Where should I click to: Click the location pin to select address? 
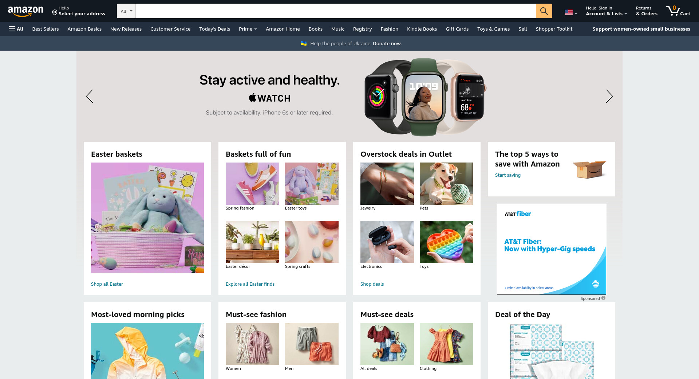55,13
